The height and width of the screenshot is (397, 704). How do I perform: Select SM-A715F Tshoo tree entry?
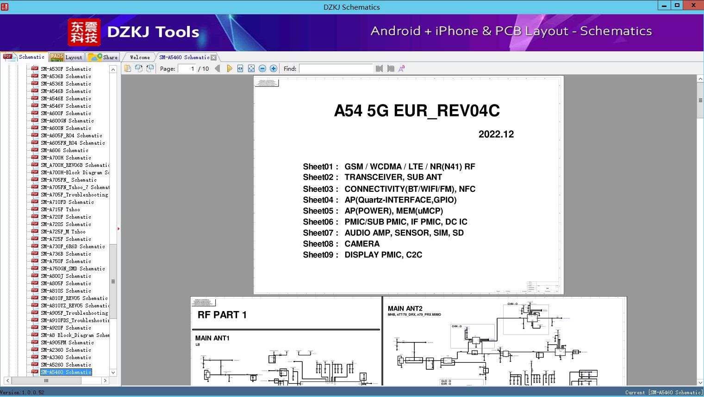60,209
